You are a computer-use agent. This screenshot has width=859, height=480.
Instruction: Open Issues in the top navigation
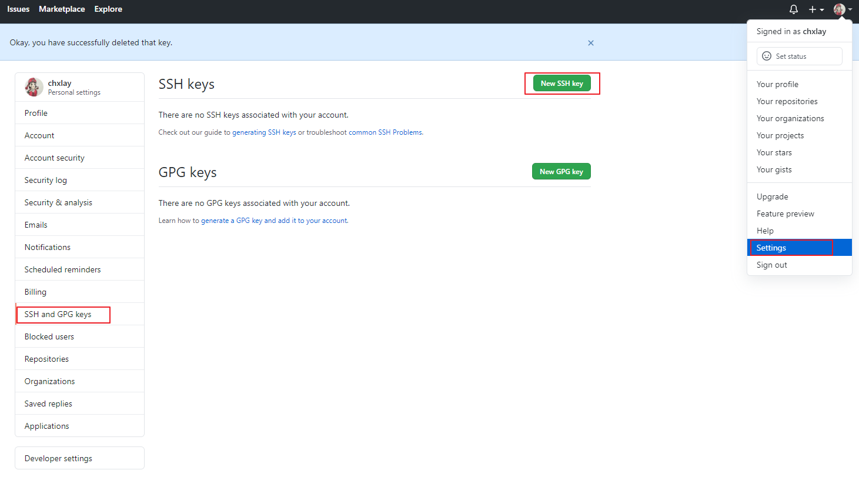click(18, 9)
